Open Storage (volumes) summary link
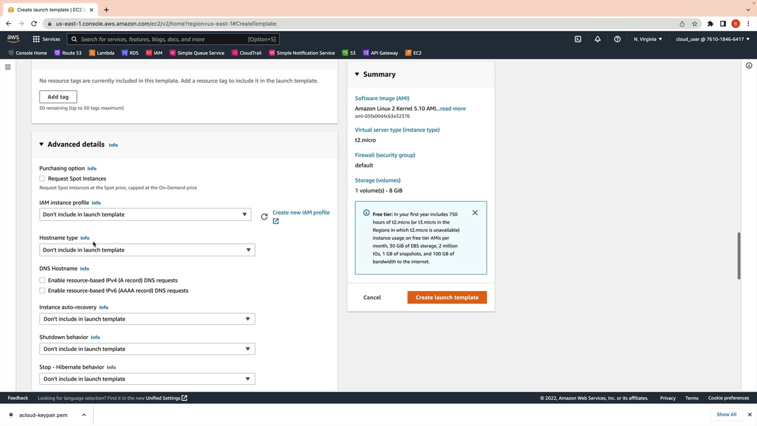Screen dimensions: 757x426 coord(377,180)
